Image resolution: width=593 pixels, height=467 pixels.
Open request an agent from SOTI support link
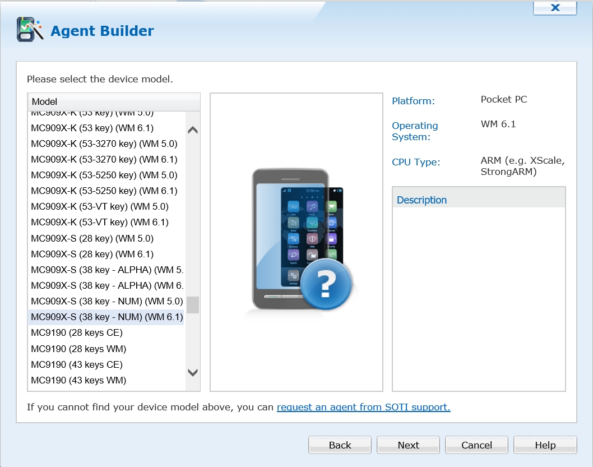(x=363, y=407)
